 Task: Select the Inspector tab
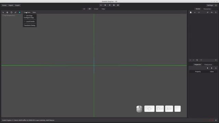(x=198, y=65)
